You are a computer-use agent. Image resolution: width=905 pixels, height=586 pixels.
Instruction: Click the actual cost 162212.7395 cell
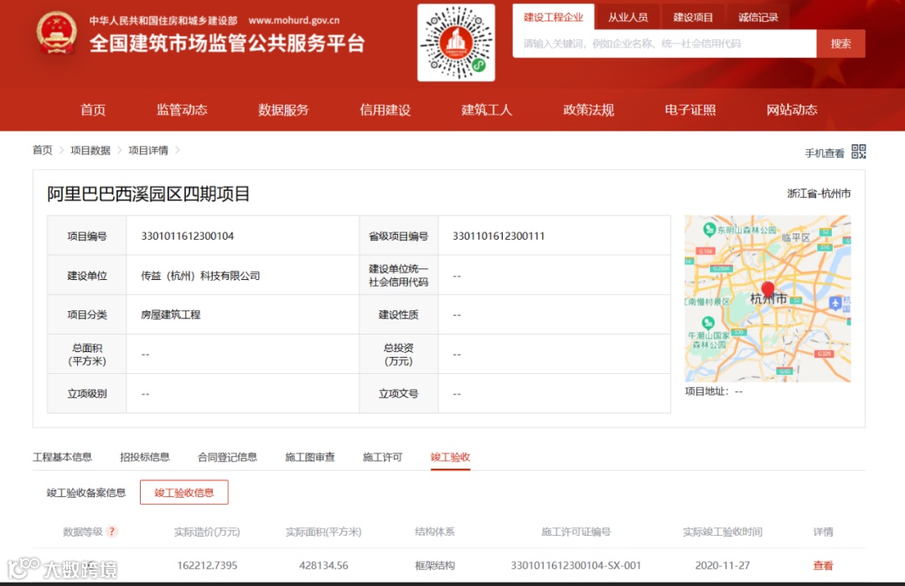(x=207, y=566)
